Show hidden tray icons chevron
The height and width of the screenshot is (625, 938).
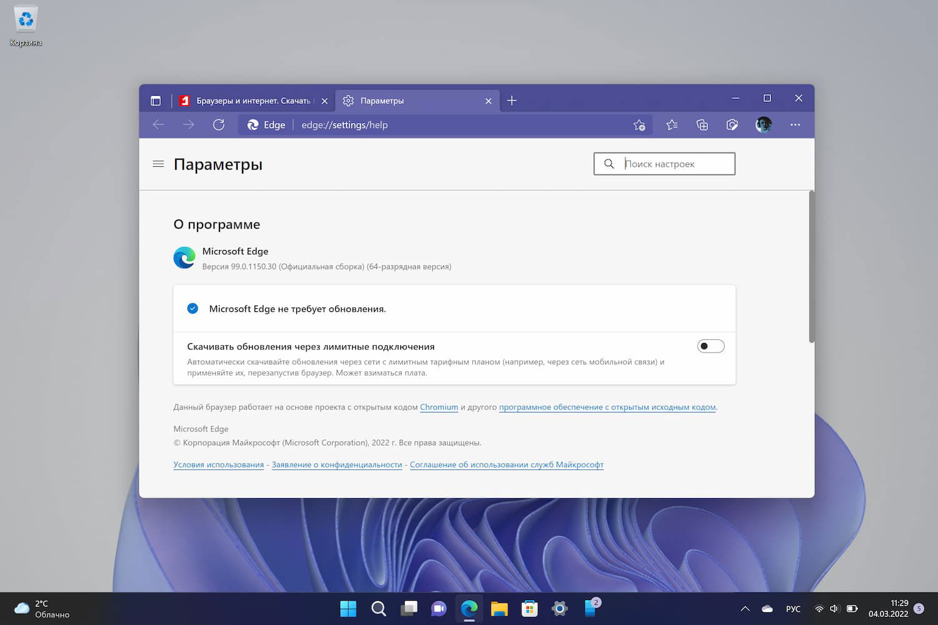[x=745, y=609]
